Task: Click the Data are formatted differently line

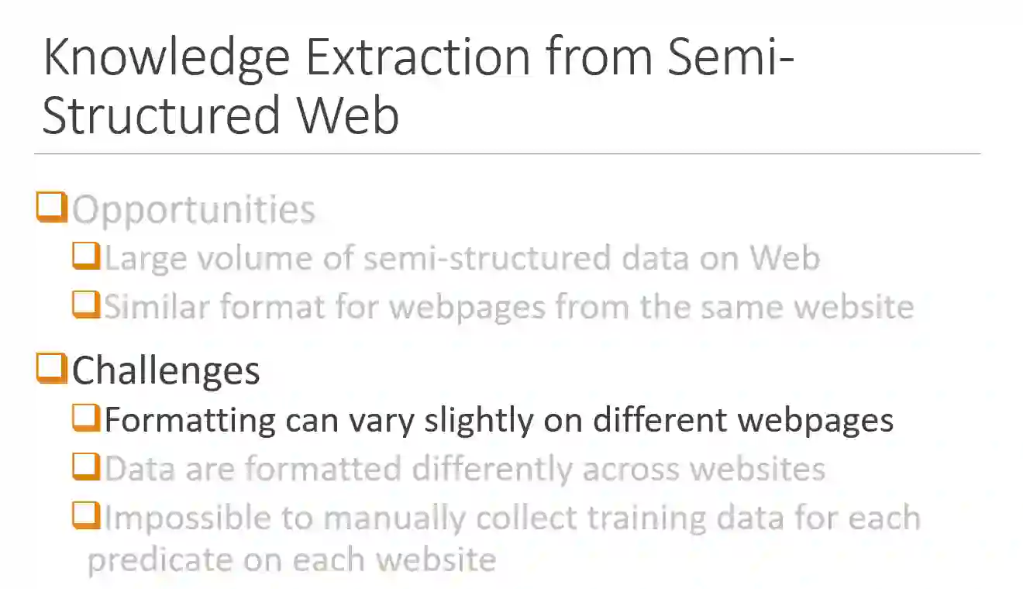Action: [464, 469]
